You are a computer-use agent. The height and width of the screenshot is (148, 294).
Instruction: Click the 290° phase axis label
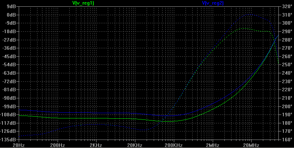click(287, 31)
